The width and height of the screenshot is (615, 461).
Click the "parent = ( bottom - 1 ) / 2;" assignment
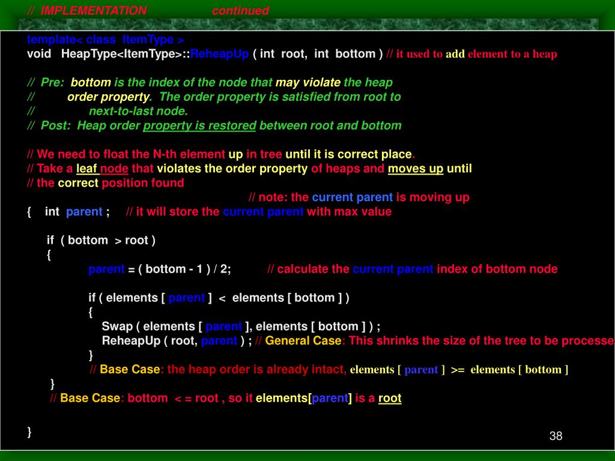tap(160, 269)
